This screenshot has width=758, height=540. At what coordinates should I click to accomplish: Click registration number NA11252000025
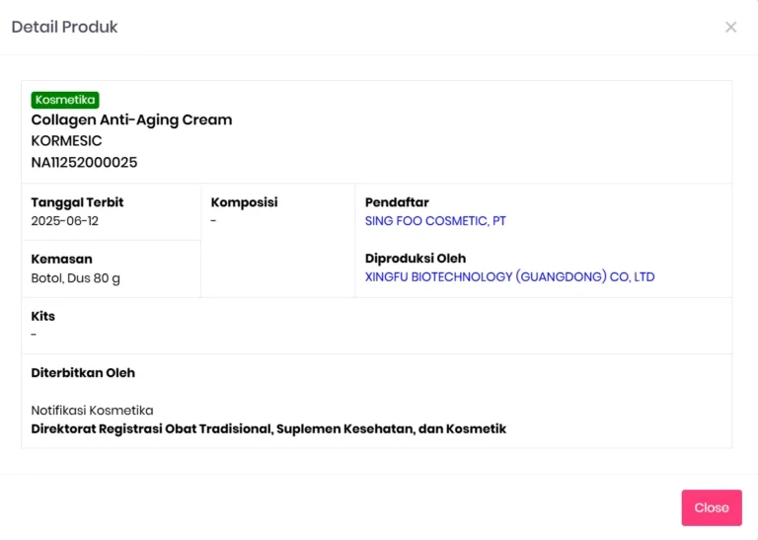[84, 163]
